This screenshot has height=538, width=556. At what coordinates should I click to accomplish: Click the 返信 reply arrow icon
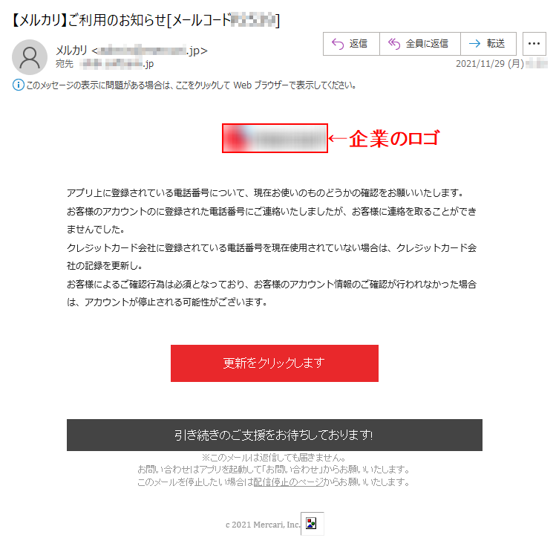338,44
